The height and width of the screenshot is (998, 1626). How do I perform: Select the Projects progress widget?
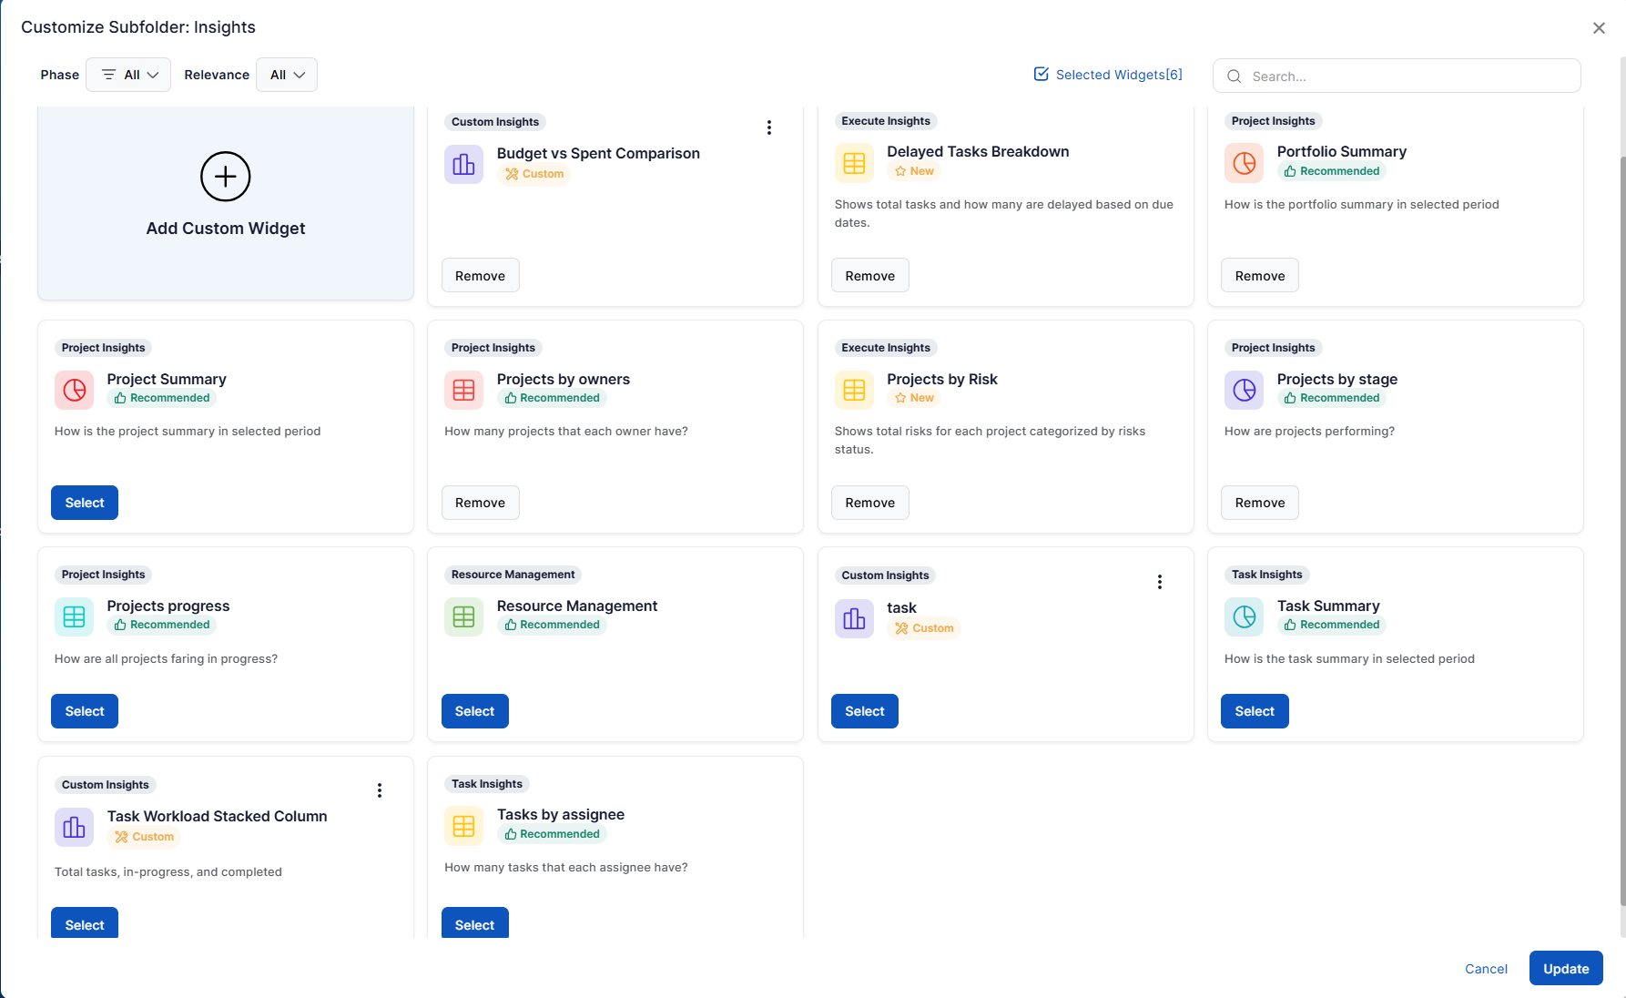point(85,711)
